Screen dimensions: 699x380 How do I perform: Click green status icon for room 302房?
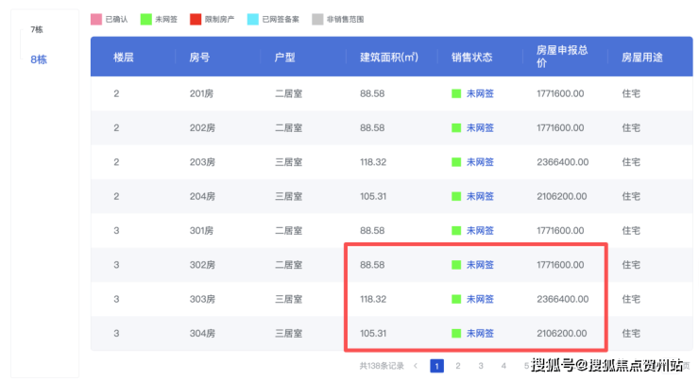[456, 265]
